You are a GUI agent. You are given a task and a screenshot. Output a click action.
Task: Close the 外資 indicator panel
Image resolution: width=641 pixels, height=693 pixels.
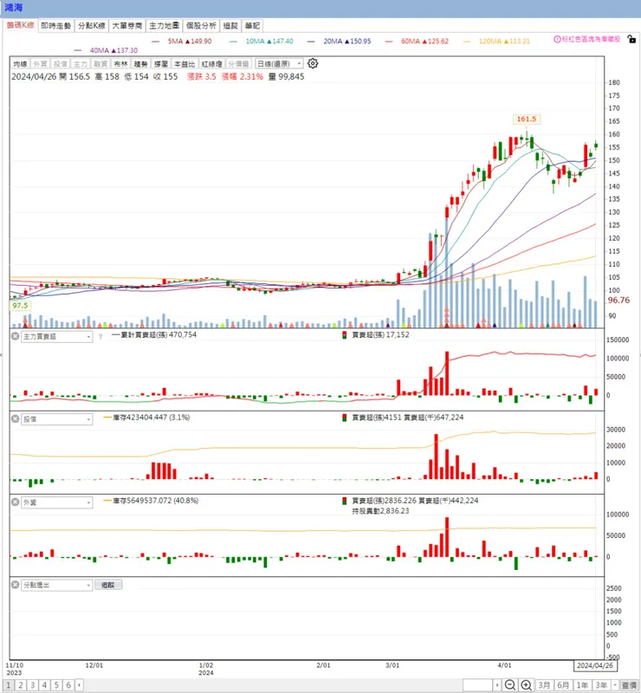[x=15, y=502]
